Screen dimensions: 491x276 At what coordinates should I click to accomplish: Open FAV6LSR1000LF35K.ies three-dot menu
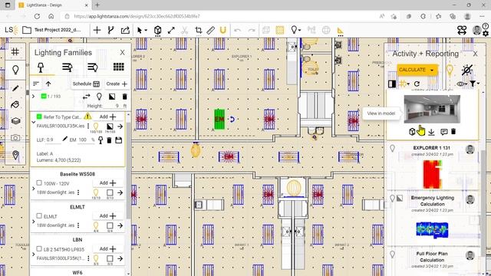point(88,126)
